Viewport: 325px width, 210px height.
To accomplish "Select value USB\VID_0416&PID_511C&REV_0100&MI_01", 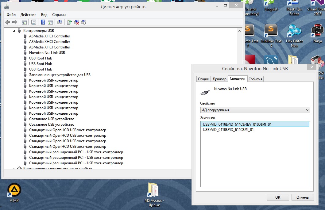I will tap(255, 124).
